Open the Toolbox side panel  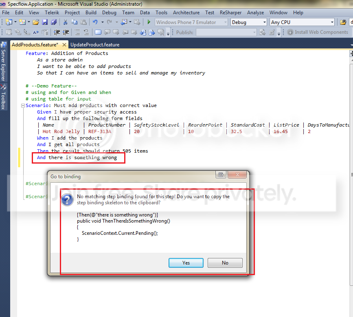tap(3, 97)
